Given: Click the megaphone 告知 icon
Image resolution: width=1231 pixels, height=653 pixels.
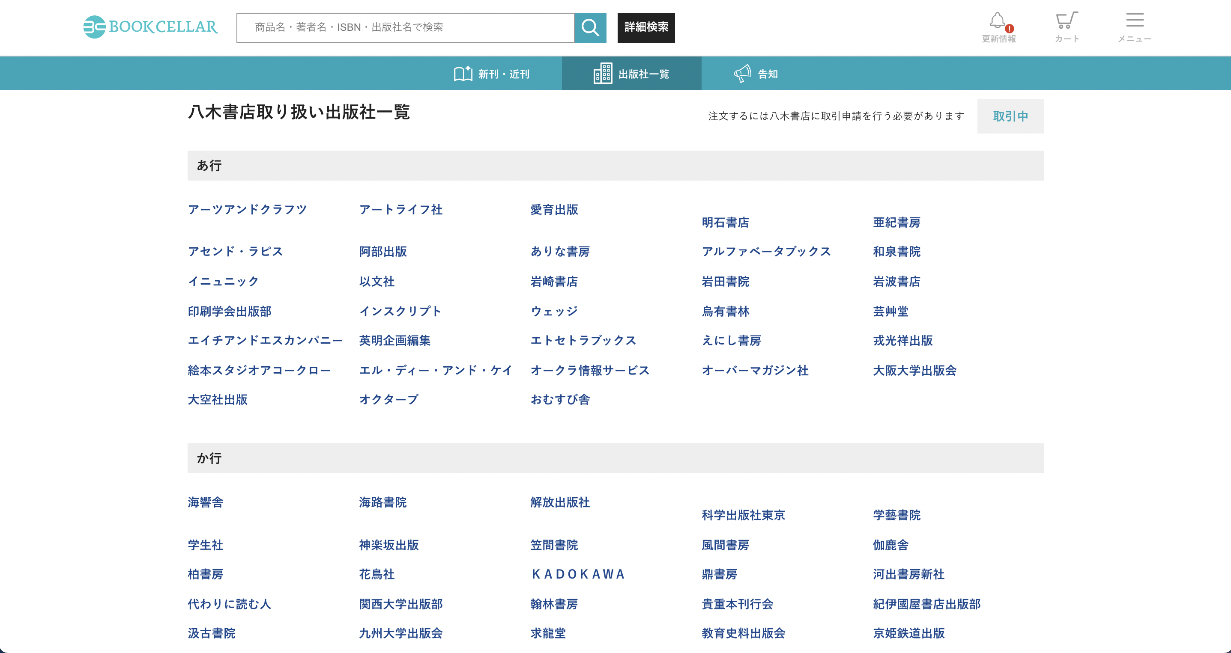Looking at the screenshot, I should coord(742,74).
